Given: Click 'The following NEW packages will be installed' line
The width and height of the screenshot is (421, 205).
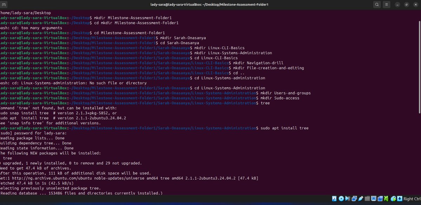Looking at the screenshot, I should click(x=50, y=153).
